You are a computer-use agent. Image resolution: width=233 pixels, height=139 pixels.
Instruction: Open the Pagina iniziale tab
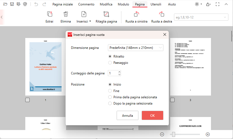point(63,4)
